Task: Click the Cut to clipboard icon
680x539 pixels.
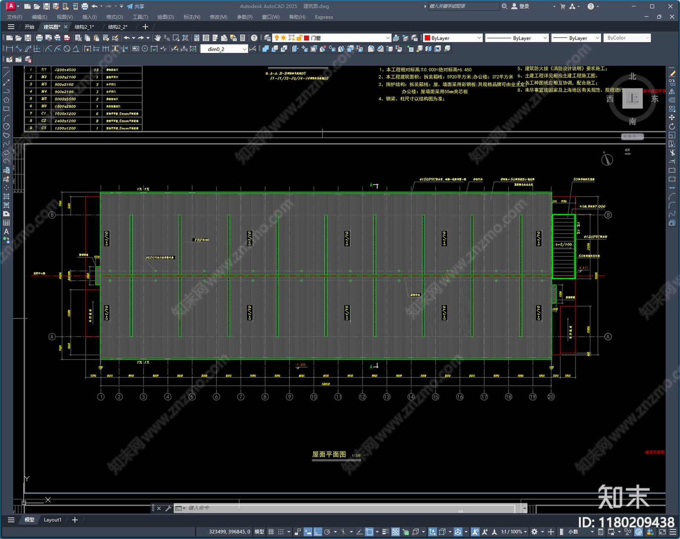Action: point(78,38)
